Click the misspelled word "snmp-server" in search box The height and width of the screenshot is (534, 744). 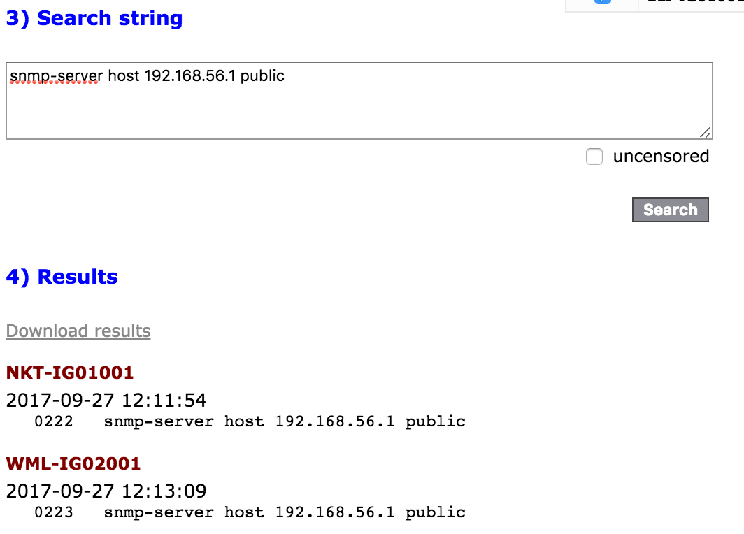(55, 75)
